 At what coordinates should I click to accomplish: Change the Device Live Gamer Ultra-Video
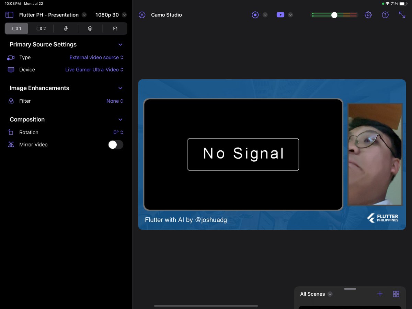coord(94,69)
